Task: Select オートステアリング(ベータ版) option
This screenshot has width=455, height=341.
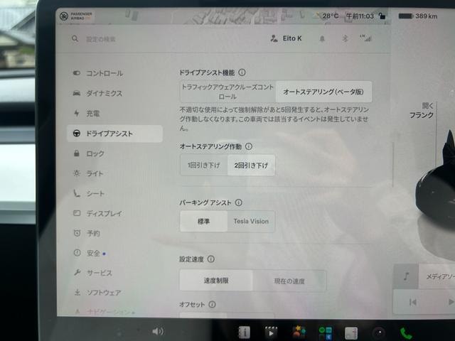Action: pos(323,92)
